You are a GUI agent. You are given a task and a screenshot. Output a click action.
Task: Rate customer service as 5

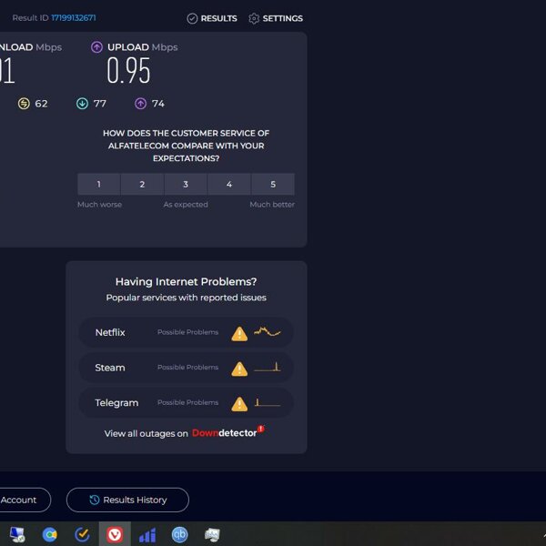tap(273, 184)
